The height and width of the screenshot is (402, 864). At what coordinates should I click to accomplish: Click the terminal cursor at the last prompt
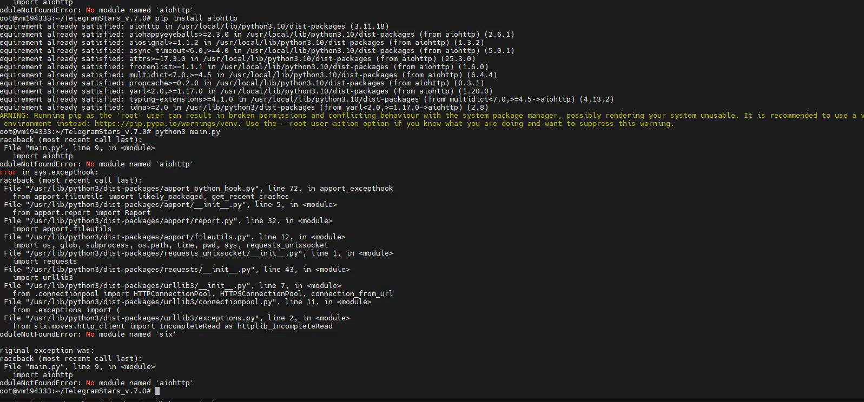[x=157, y=391]
